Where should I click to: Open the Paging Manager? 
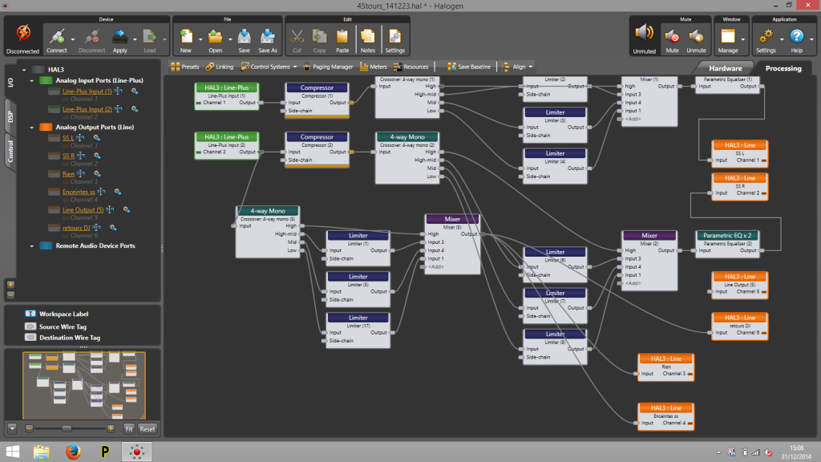pyautogui.click(x=328, y=67)
